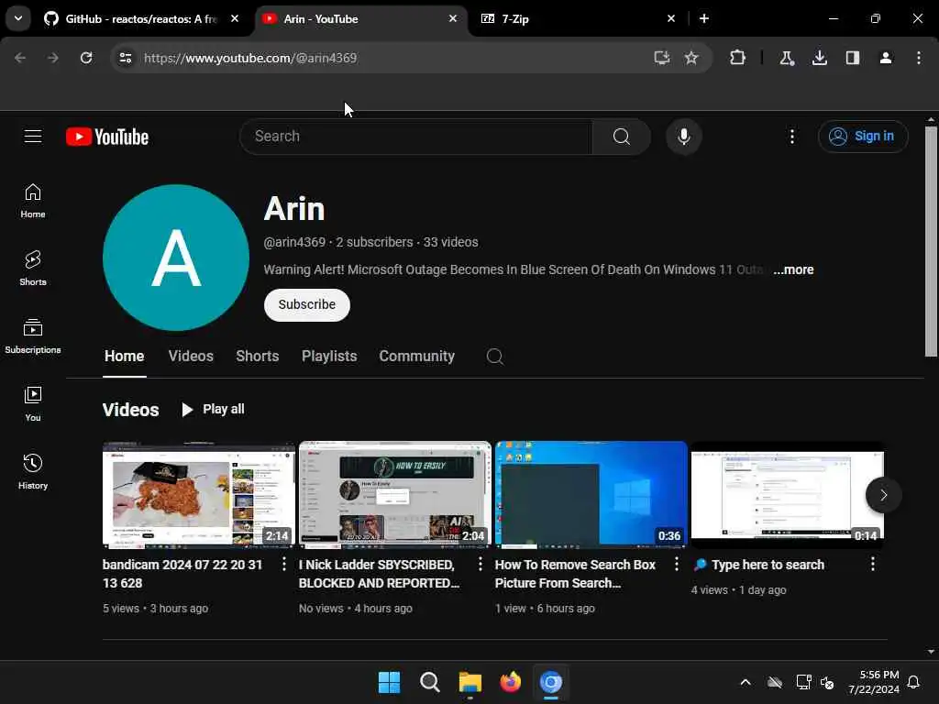Open File Explorer from taskbar
The height and width of the screenshot is (704, 939).
(x=470, y=682)
